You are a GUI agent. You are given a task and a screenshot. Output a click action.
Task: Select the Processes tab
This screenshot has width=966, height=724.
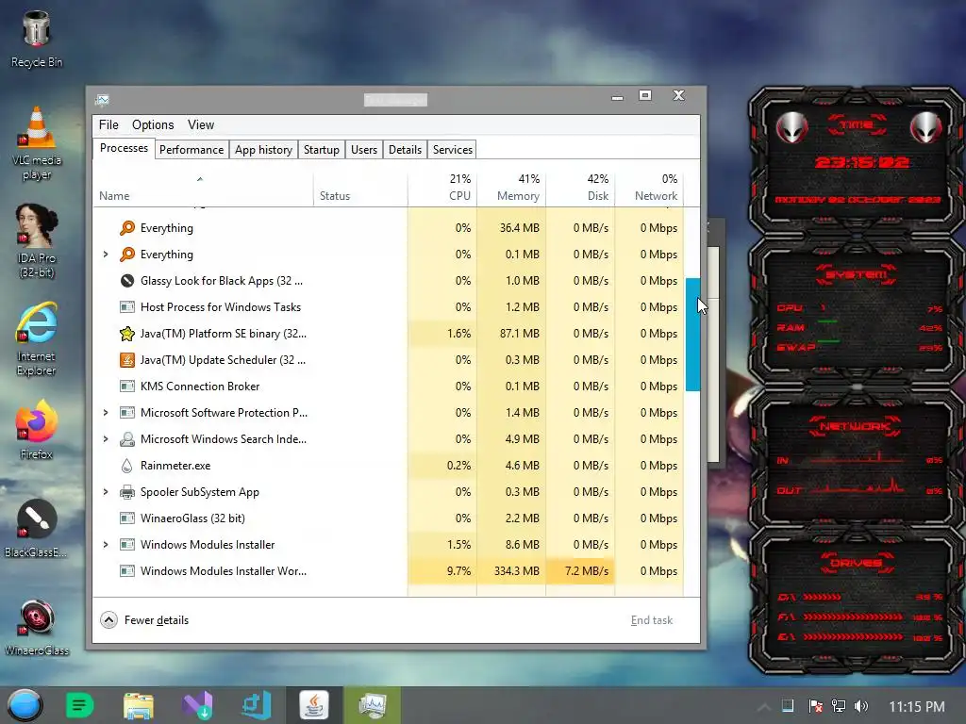click(x=124, y=148)
